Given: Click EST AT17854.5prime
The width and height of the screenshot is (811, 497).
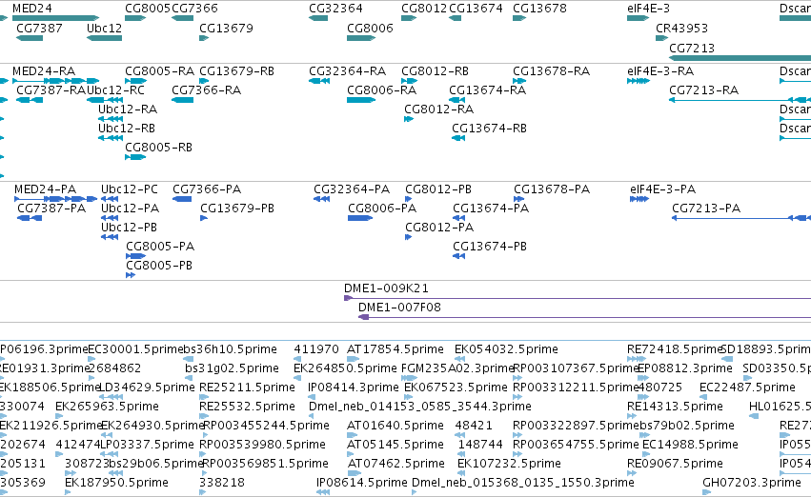Looking at the screenshot, I should click(395, 349).
